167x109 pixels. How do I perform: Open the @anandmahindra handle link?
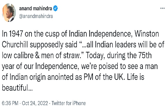(x=36, y=16)
